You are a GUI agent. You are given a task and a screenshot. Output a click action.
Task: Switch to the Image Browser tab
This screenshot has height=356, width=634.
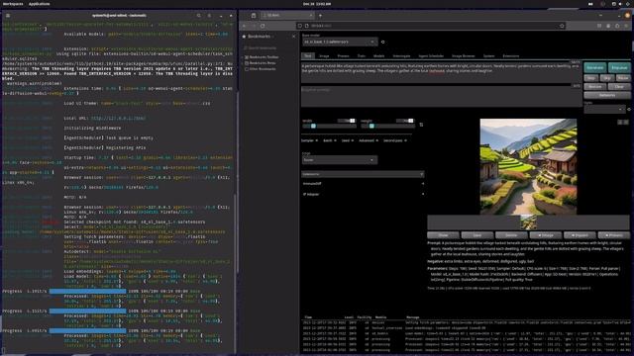point(464,56)
